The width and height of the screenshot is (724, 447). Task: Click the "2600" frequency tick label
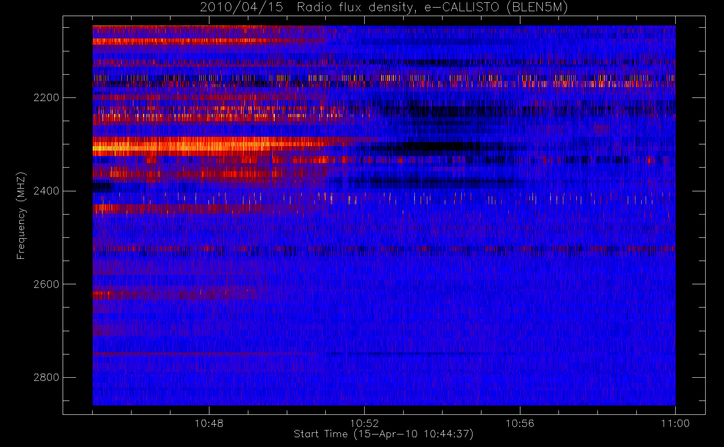click(x=46, y=284)
